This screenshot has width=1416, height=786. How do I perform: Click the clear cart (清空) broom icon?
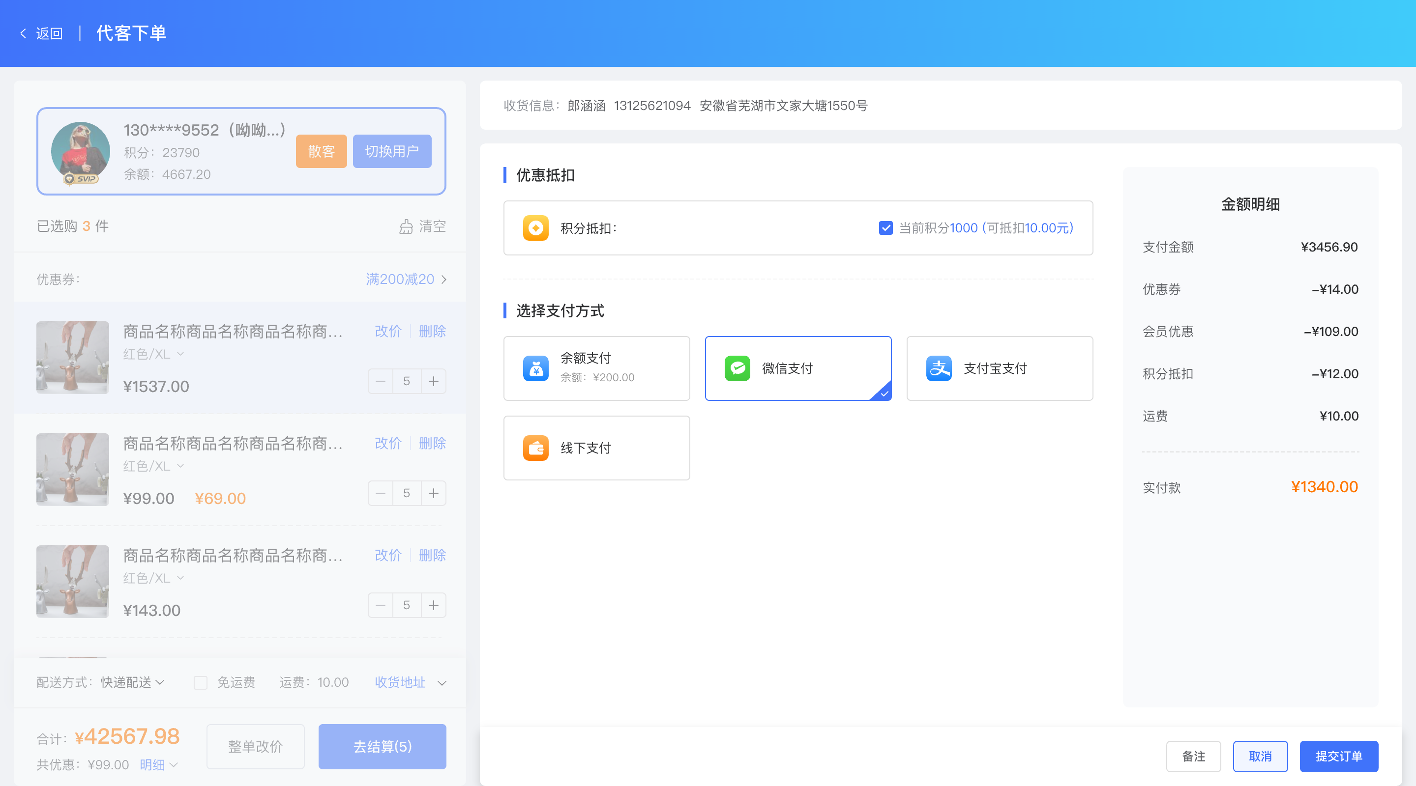(x=406, y=226)
